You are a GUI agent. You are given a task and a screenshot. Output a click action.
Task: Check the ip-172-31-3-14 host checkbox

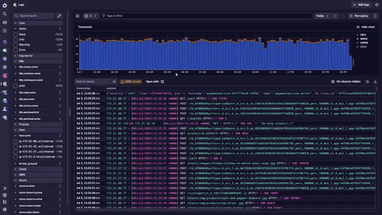tap(16, 156)
